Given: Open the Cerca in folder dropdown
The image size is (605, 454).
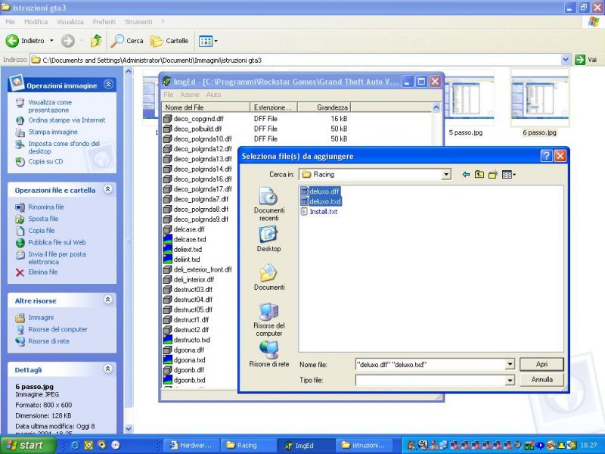Looking at the screenshot, I should (x=446, y=175).
